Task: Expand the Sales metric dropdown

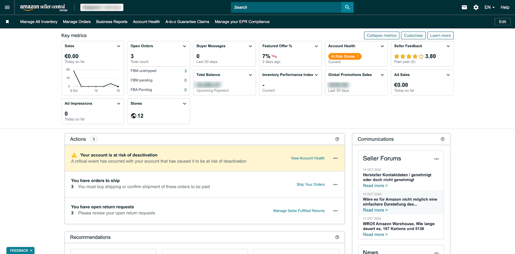Action: click(118, 46)
